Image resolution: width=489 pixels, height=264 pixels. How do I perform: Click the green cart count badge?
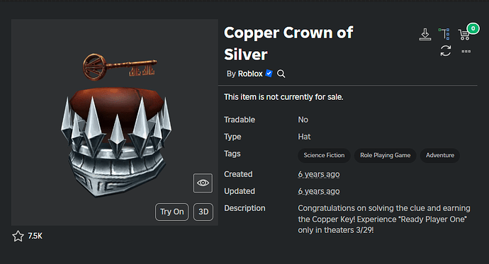click(x=473, y=28)
